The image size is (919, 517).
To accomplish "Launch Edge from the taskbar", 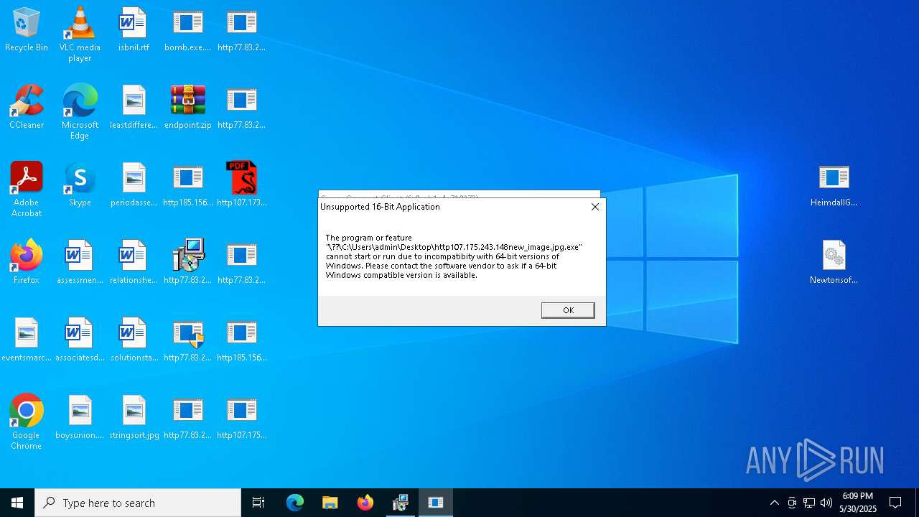I will [x=295, y=503].
